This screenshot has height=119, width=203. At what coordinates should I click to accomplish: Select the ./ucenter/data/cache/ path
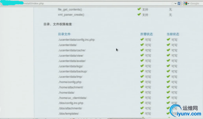[x=72, y=50]
